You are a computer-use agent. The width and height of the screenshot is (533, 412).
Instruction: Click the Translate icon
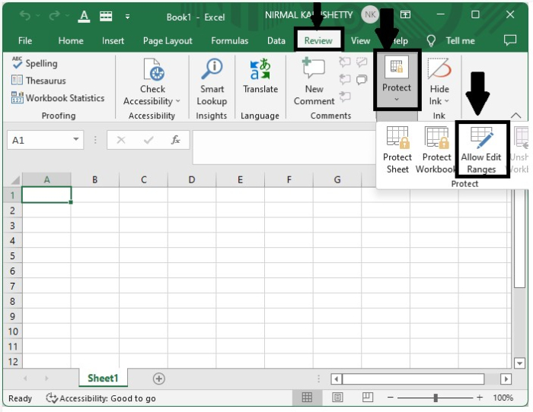[x=260, y=71]
